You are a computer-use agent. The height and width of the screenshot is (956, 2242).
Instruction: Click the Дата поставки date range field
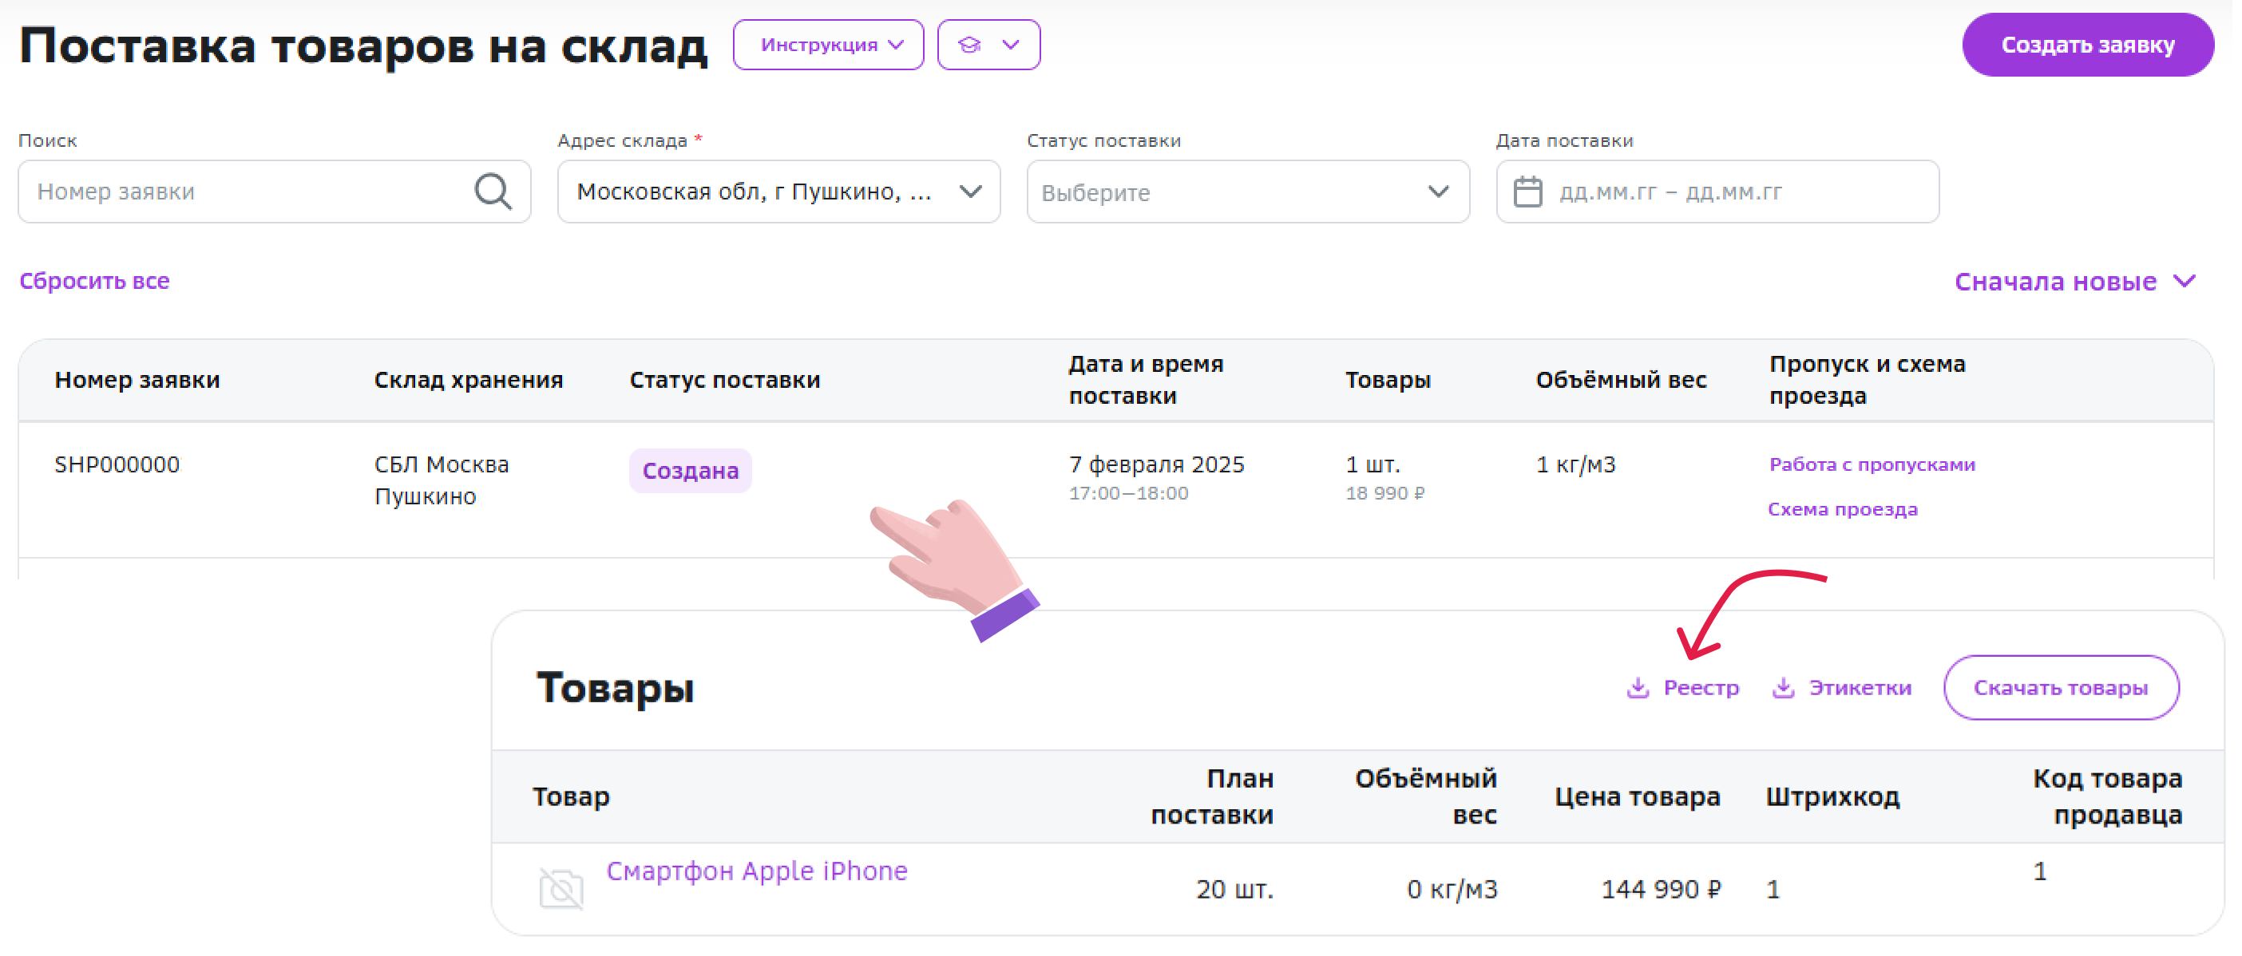coord(1732,192)
